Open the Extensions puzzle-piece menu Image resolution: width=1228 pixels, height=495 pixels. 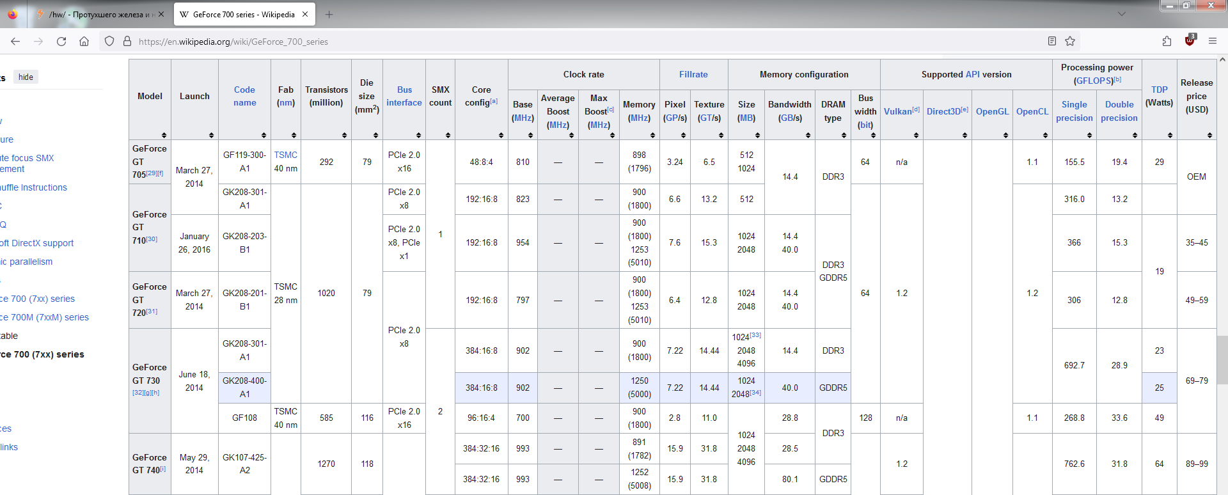1167,42
